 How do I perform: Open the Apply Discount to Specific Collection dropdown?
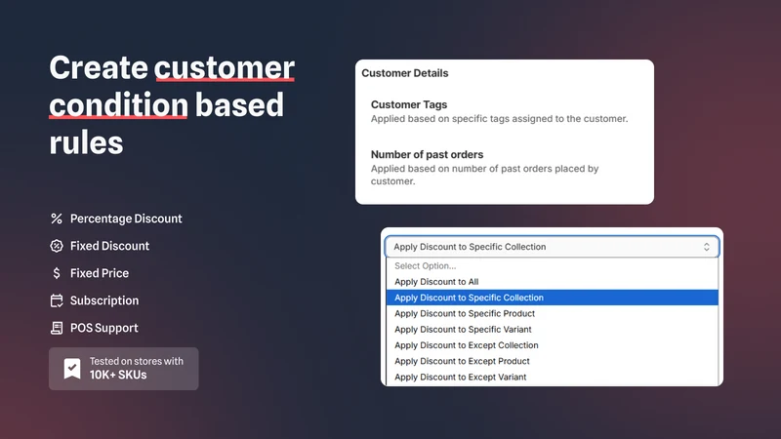(x=552, y=247)
